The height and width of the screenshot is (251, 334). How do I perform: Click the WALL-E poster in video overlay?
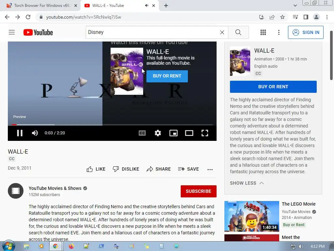click(127, 71)
